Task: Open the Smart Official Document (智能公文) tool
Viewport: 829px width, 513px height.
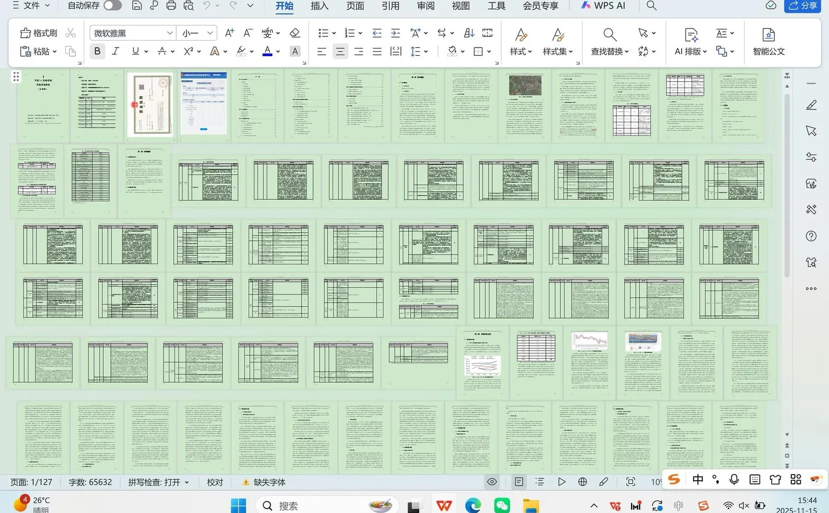Action: [x=768, y=42]
